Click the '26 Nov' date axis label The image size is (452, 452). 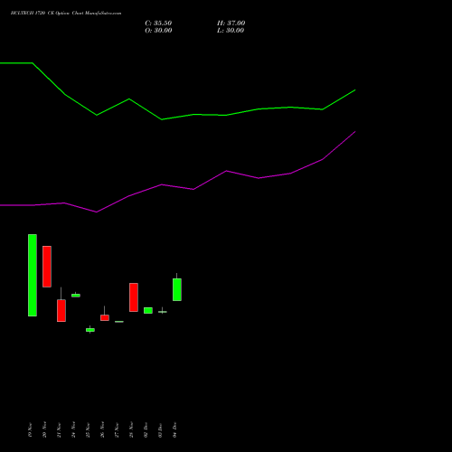point(102,429)
